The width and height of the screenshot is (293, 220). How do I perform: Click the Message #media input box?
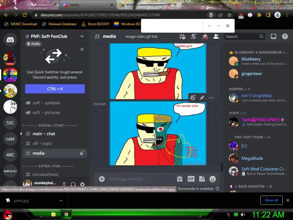point(142,179)
